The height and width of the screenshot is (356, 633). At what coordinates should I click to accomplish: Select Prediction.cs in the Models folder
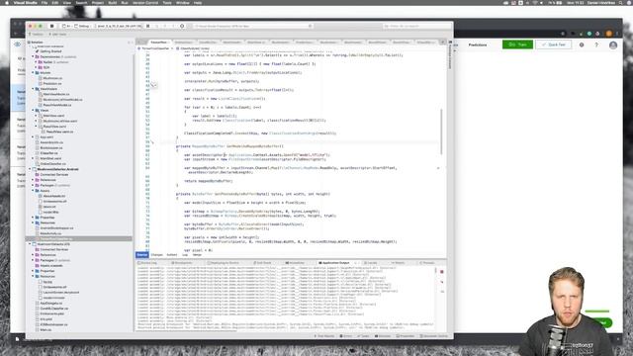pyautogui.click(x=52, y=83)
